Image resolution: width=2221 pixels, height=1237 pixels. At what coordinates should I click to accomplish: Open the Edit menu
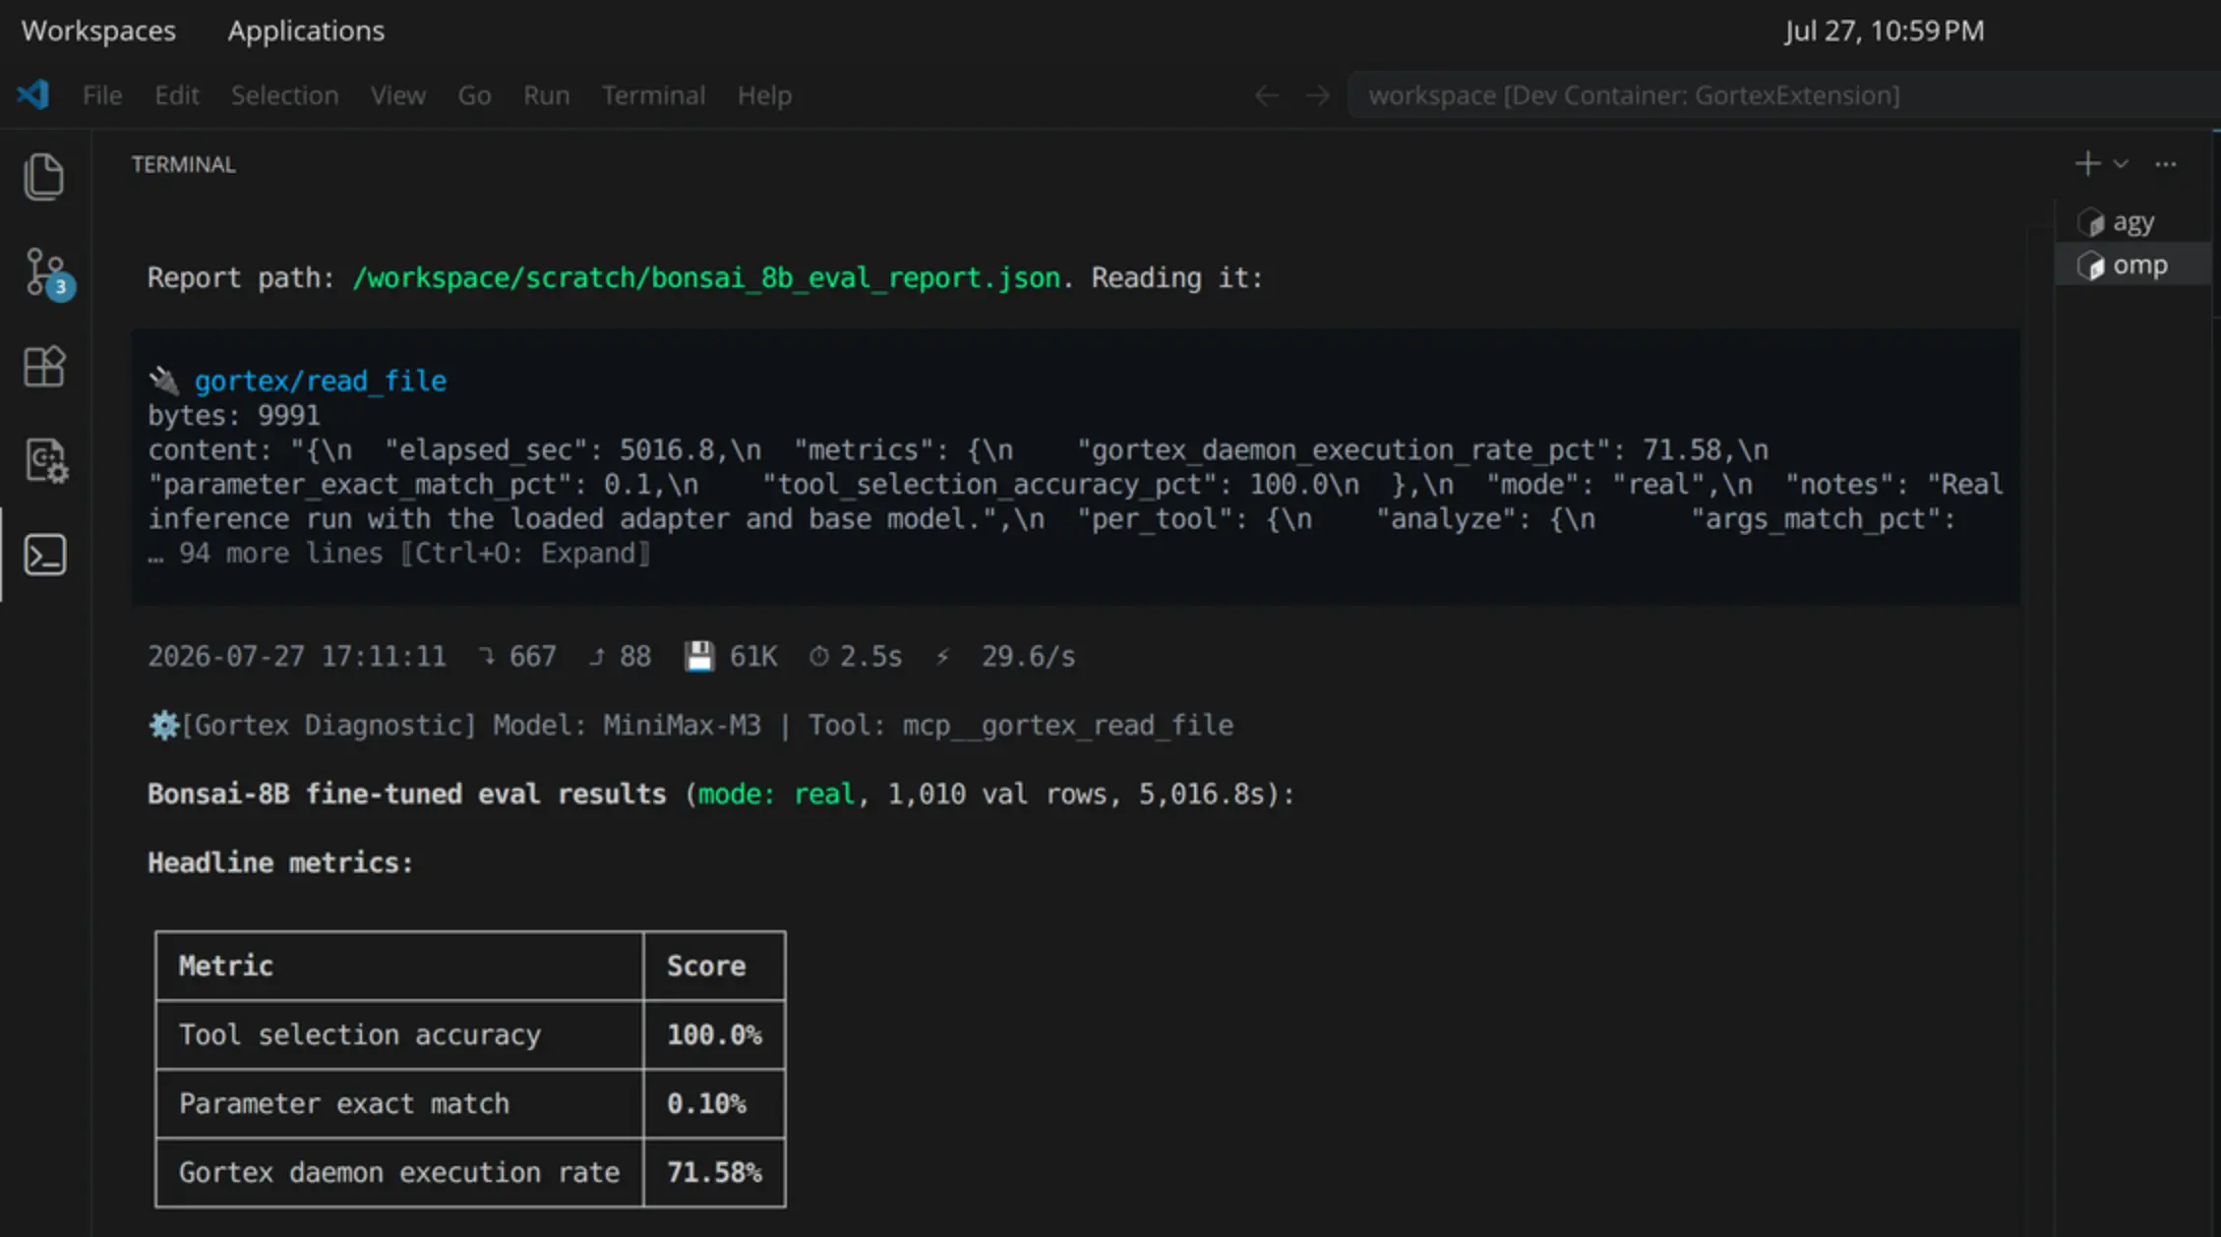[177, 95]
